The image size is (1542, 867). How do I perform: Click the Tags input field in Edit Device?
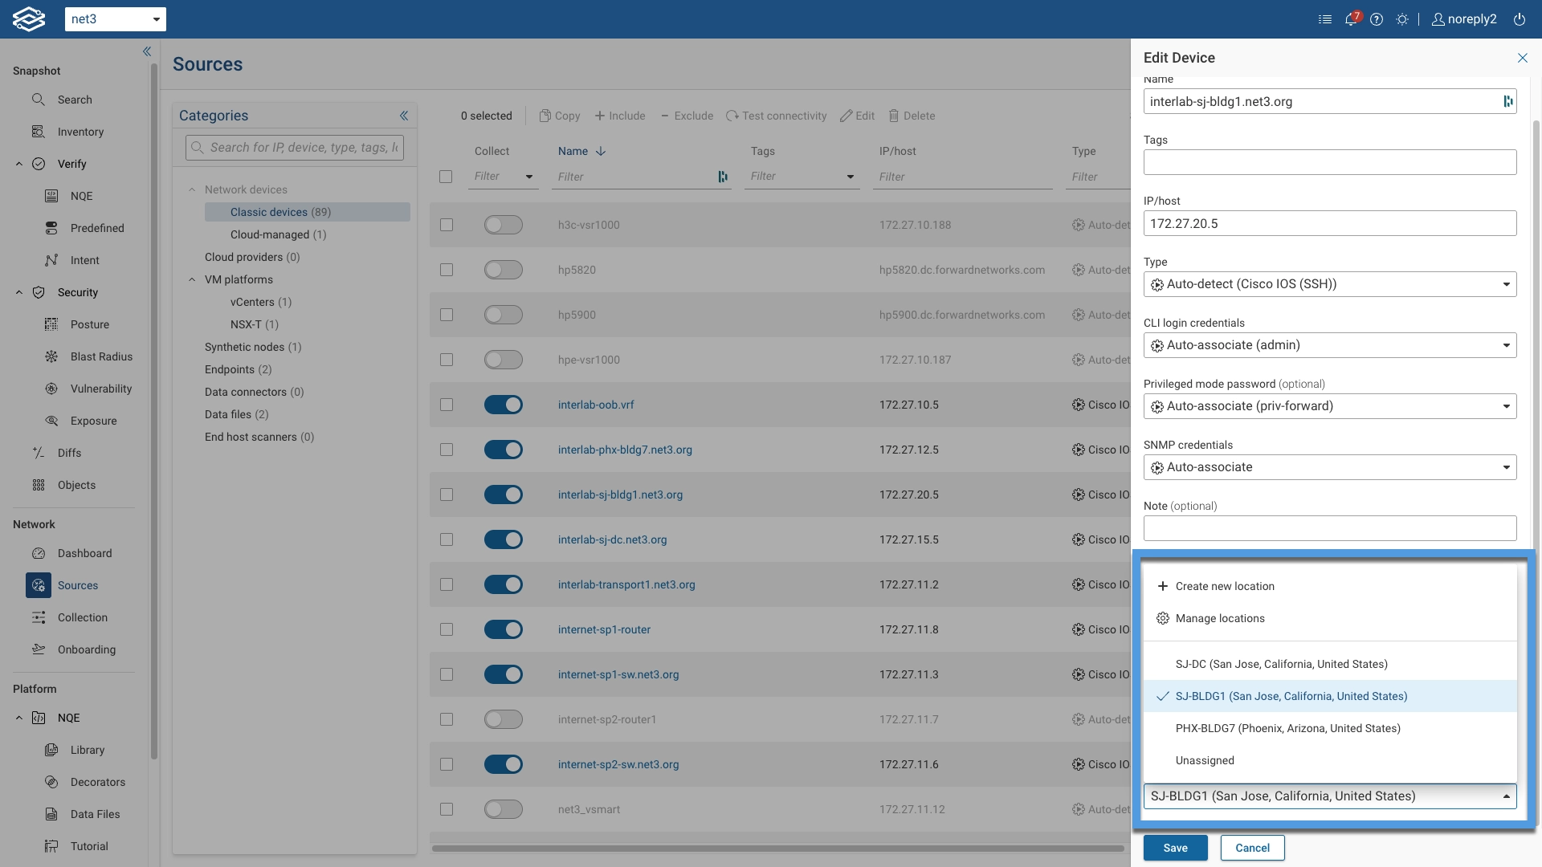click(x=1330, y=162)
